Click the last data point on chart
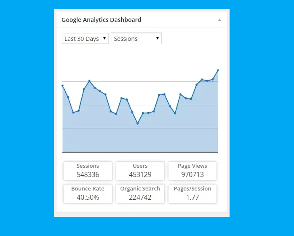The image size is (294, 236). 218,70
